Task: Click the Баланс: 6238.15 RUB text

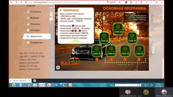Action: tap(29, 69)
